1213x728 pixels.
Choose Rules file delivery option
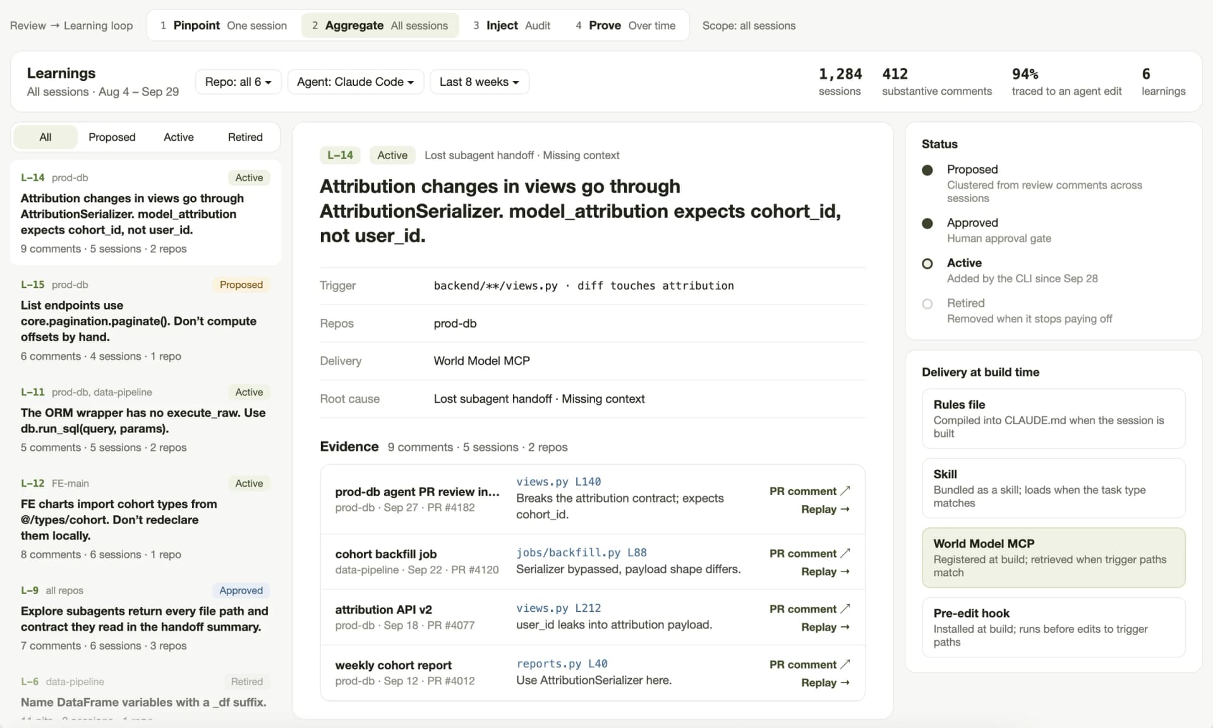click(1053, 419)
